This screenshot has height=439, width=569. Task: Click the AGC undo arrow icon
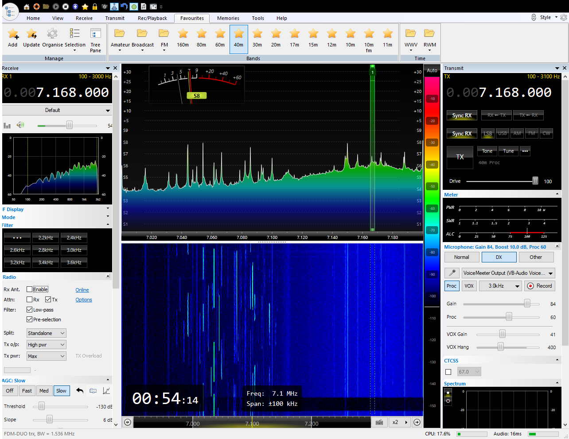tap(80, 391)
